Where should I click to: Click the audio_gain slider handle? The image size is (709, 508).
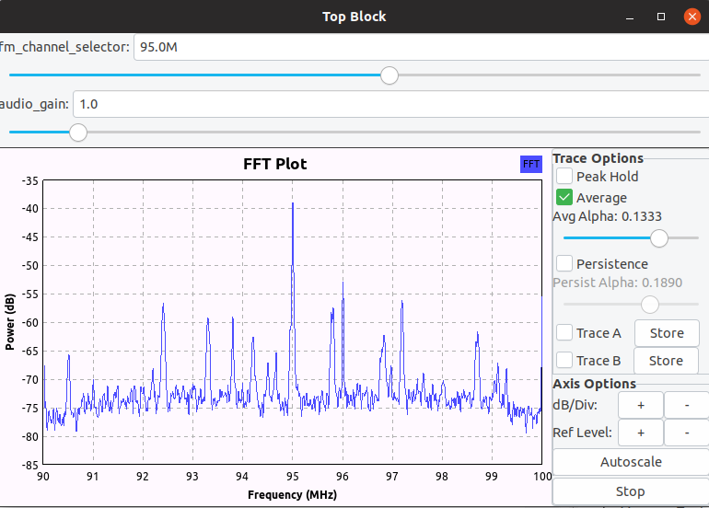[x=78, y=133]
